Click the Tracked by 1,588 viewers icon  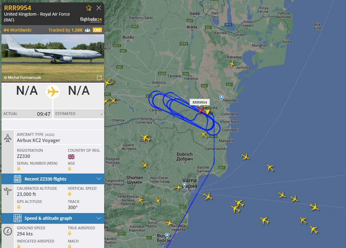(87, 30)
